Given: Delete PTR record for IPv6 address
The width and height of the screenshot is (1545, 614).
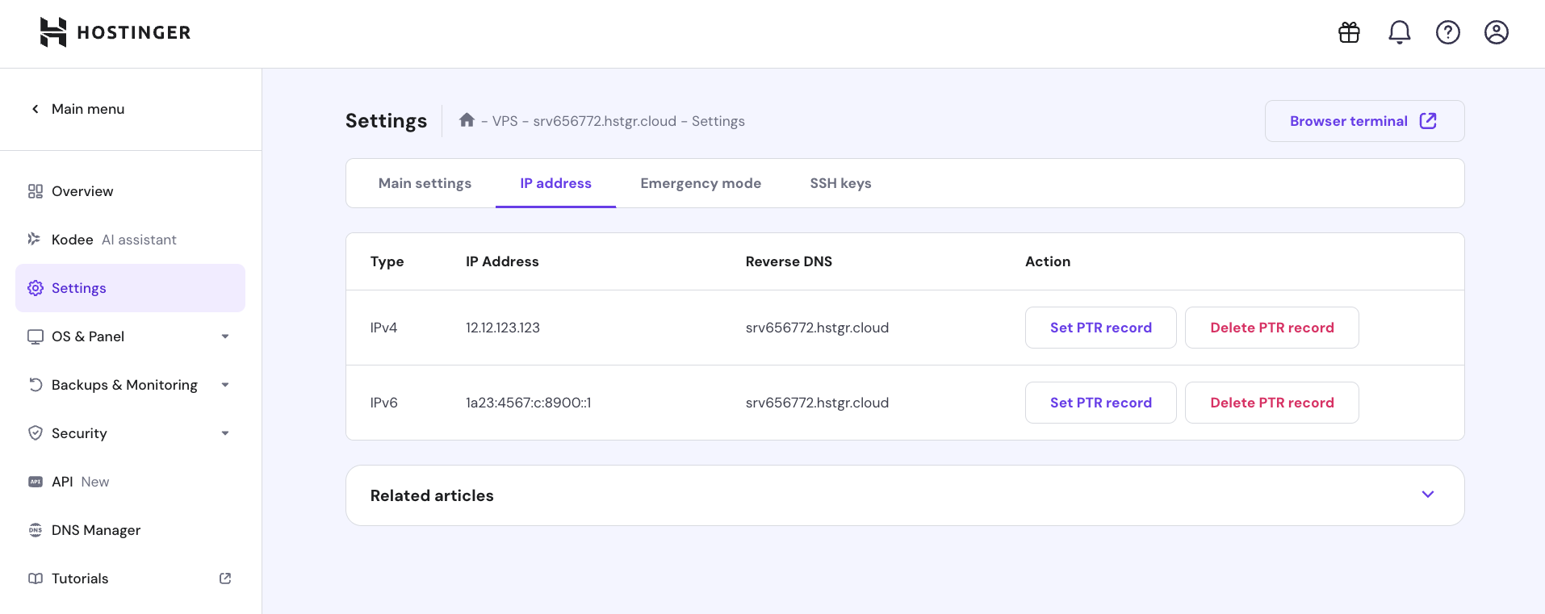Looking at the screenshot, I should 1271,403.
